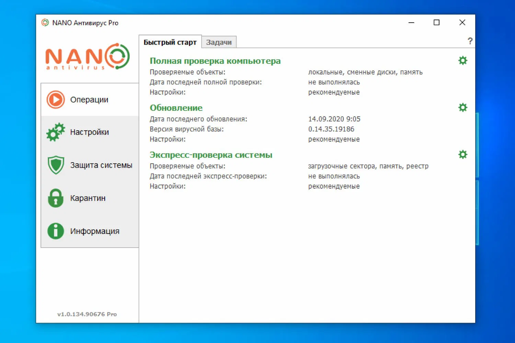Click the Защита системы shield icon
Viewport: 515px width, 343px height.
pos(55,165)
